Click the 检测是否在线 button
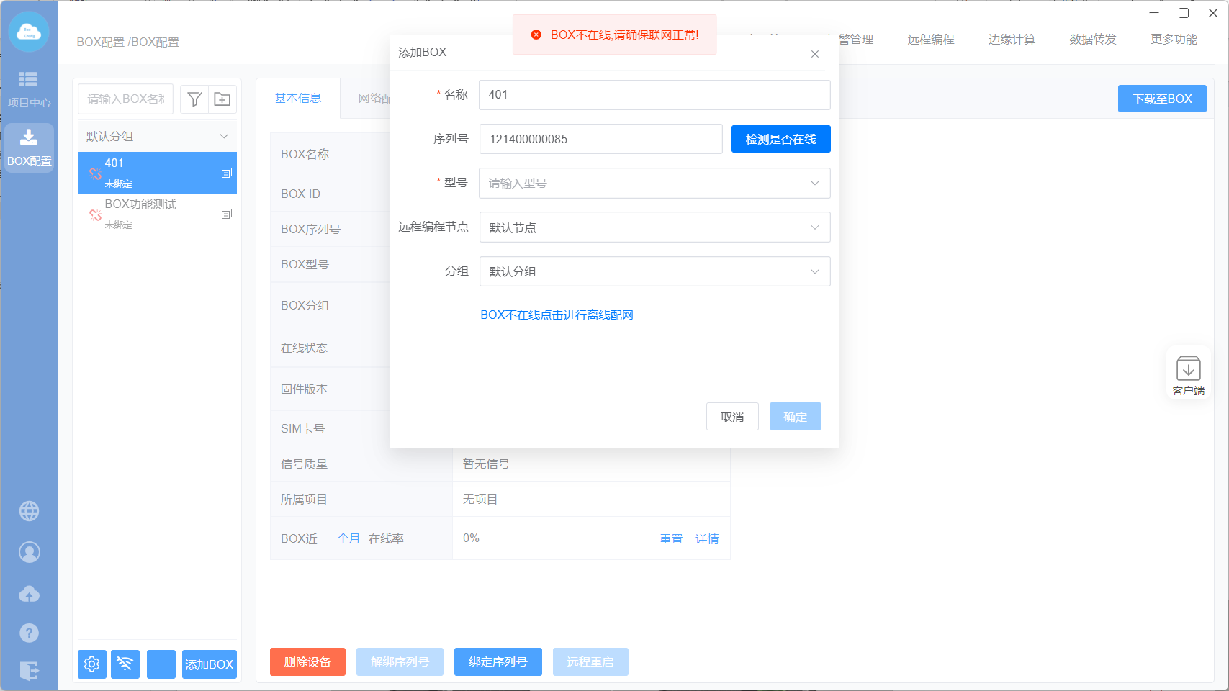This screenshot has width=1229, height=691. pos(780,139)
